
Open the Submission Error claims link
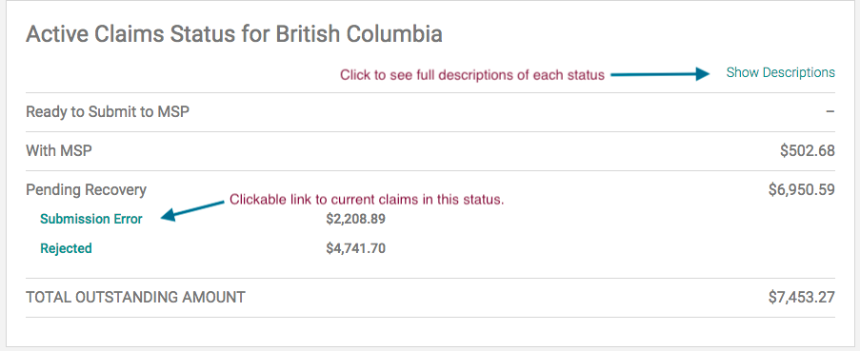click(x=91, y=219)
